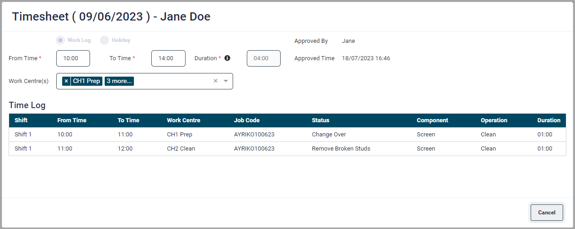Click the To Time input field
Viewport: 575px width, 229px height.
[168, 58]
